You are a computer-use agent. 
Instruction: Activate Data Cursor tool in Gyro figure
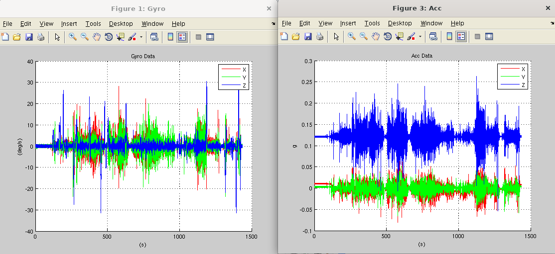click(121, 37)
